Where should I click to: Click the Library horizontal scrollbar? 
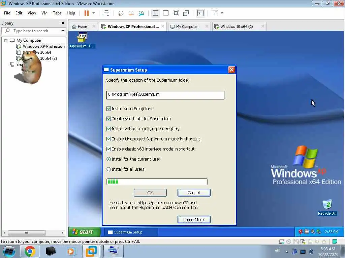click(33, 233)
